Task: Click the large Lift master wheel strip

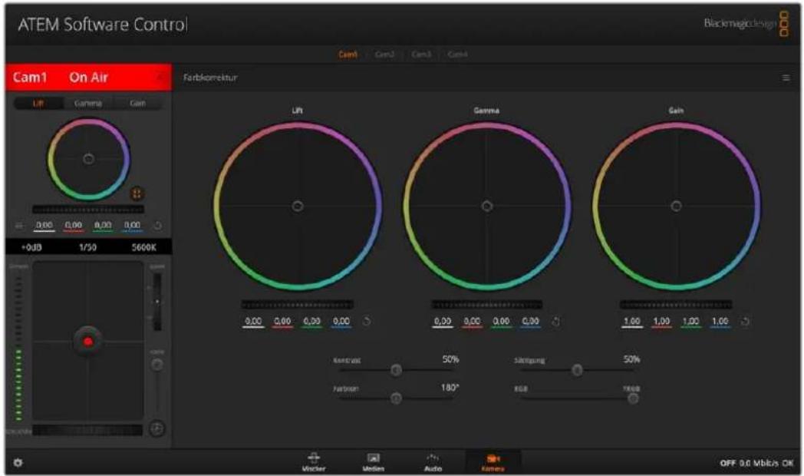Action: (x=298, y=305)
